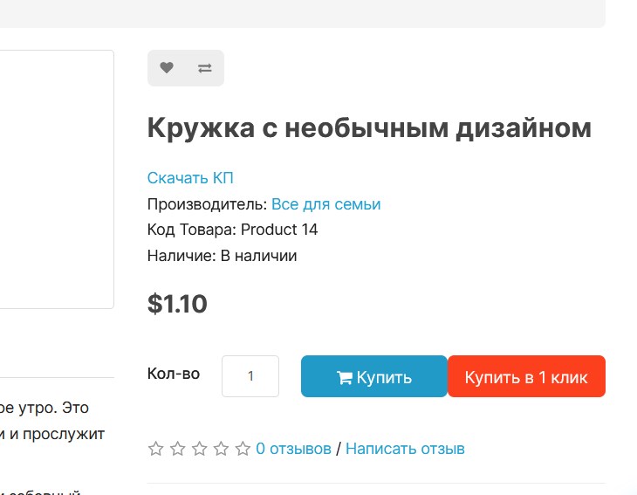
Task: Click the Написать отзыв link
Action: 405,449
